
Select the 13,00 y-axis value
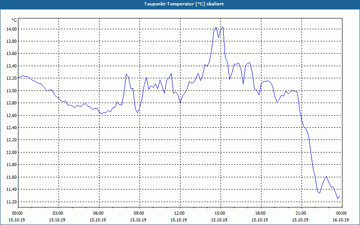pyautogui.click(x=11, y=91)
